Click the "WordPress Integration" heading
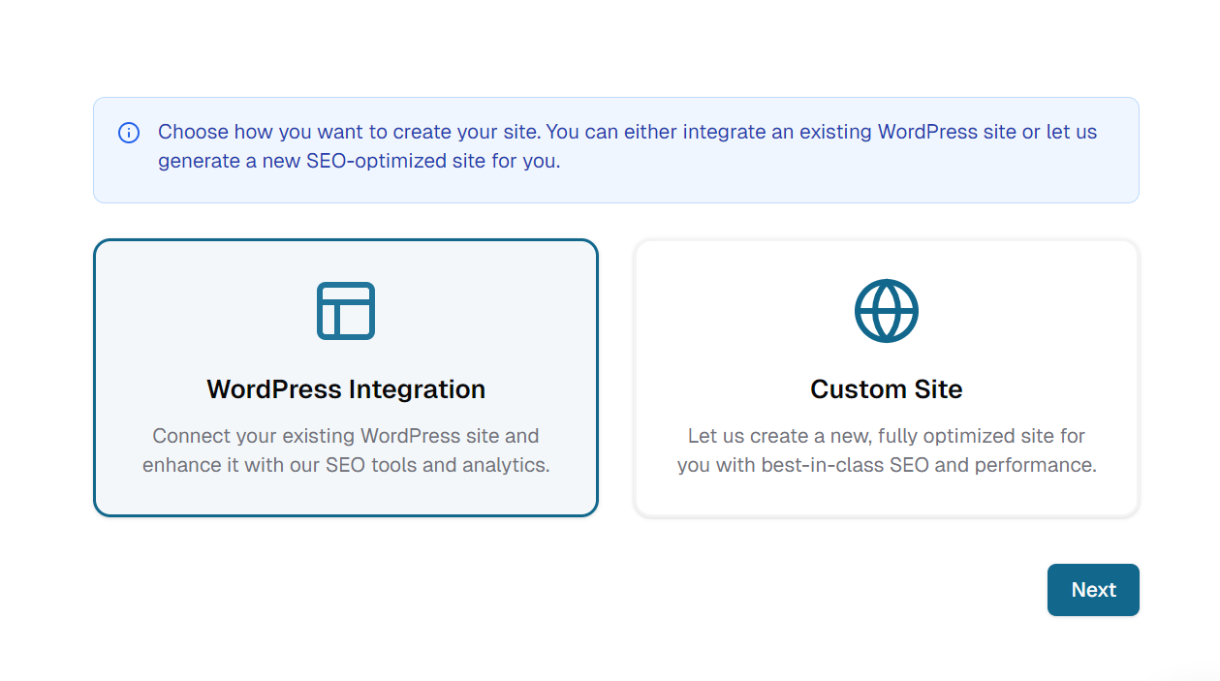1220x681 pixels. (346, 389)
